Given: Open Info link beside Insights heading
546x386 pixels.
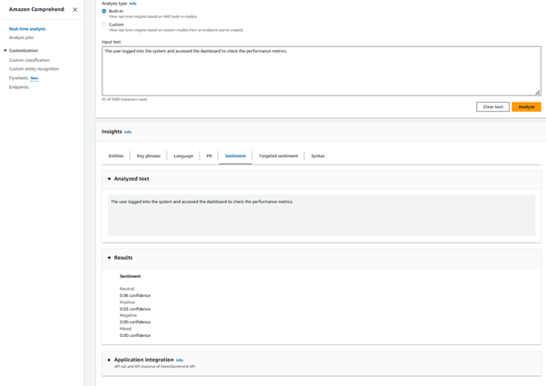Looking at the screenshot, I should point(128,133).
